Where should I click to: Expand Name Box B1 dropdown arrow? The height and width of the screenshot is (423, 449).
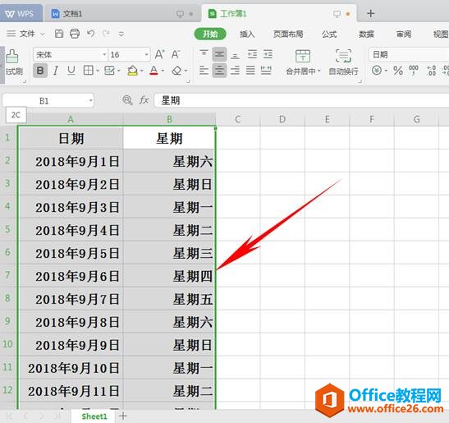click(90, 100)
